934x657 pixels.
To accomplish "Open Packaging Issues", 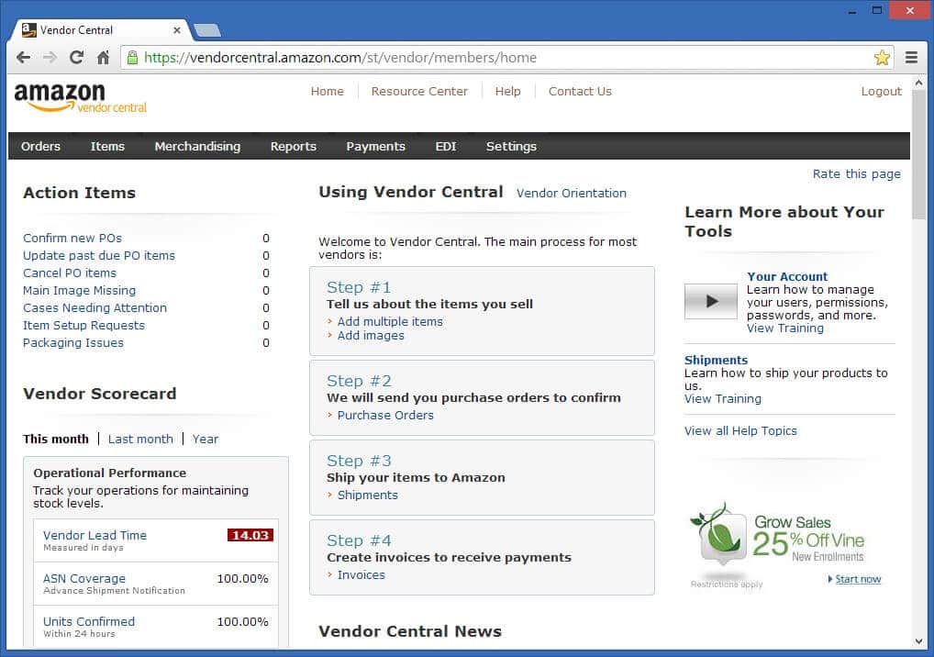I will (x=73, y=343).
